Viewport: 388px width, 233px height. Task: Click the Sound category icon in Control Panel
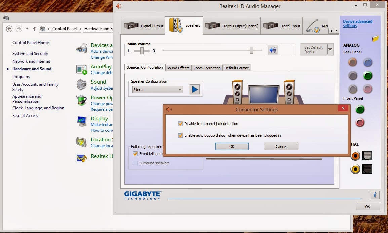tap(81, 84)
